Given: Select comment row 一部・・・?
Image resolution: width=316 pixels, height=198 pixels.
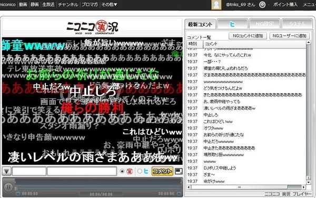Looking at the screenshot, I should [x=246, y=62].
